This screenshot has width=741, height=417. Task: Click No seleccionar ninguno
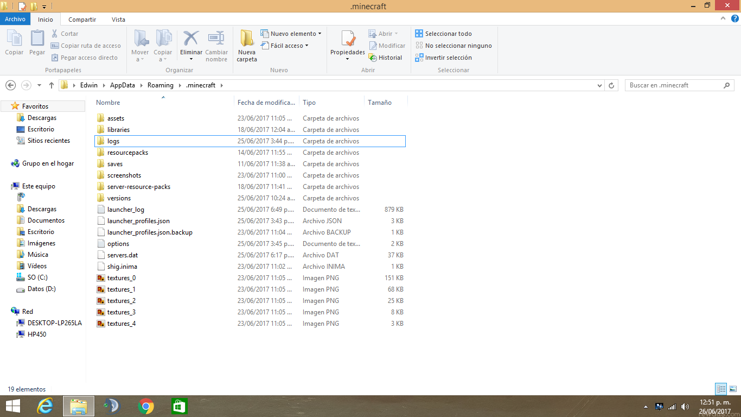point(453,46)
